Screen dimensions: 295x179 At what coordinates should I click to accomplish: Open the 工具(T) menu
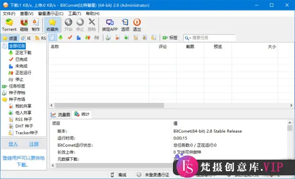75,13
